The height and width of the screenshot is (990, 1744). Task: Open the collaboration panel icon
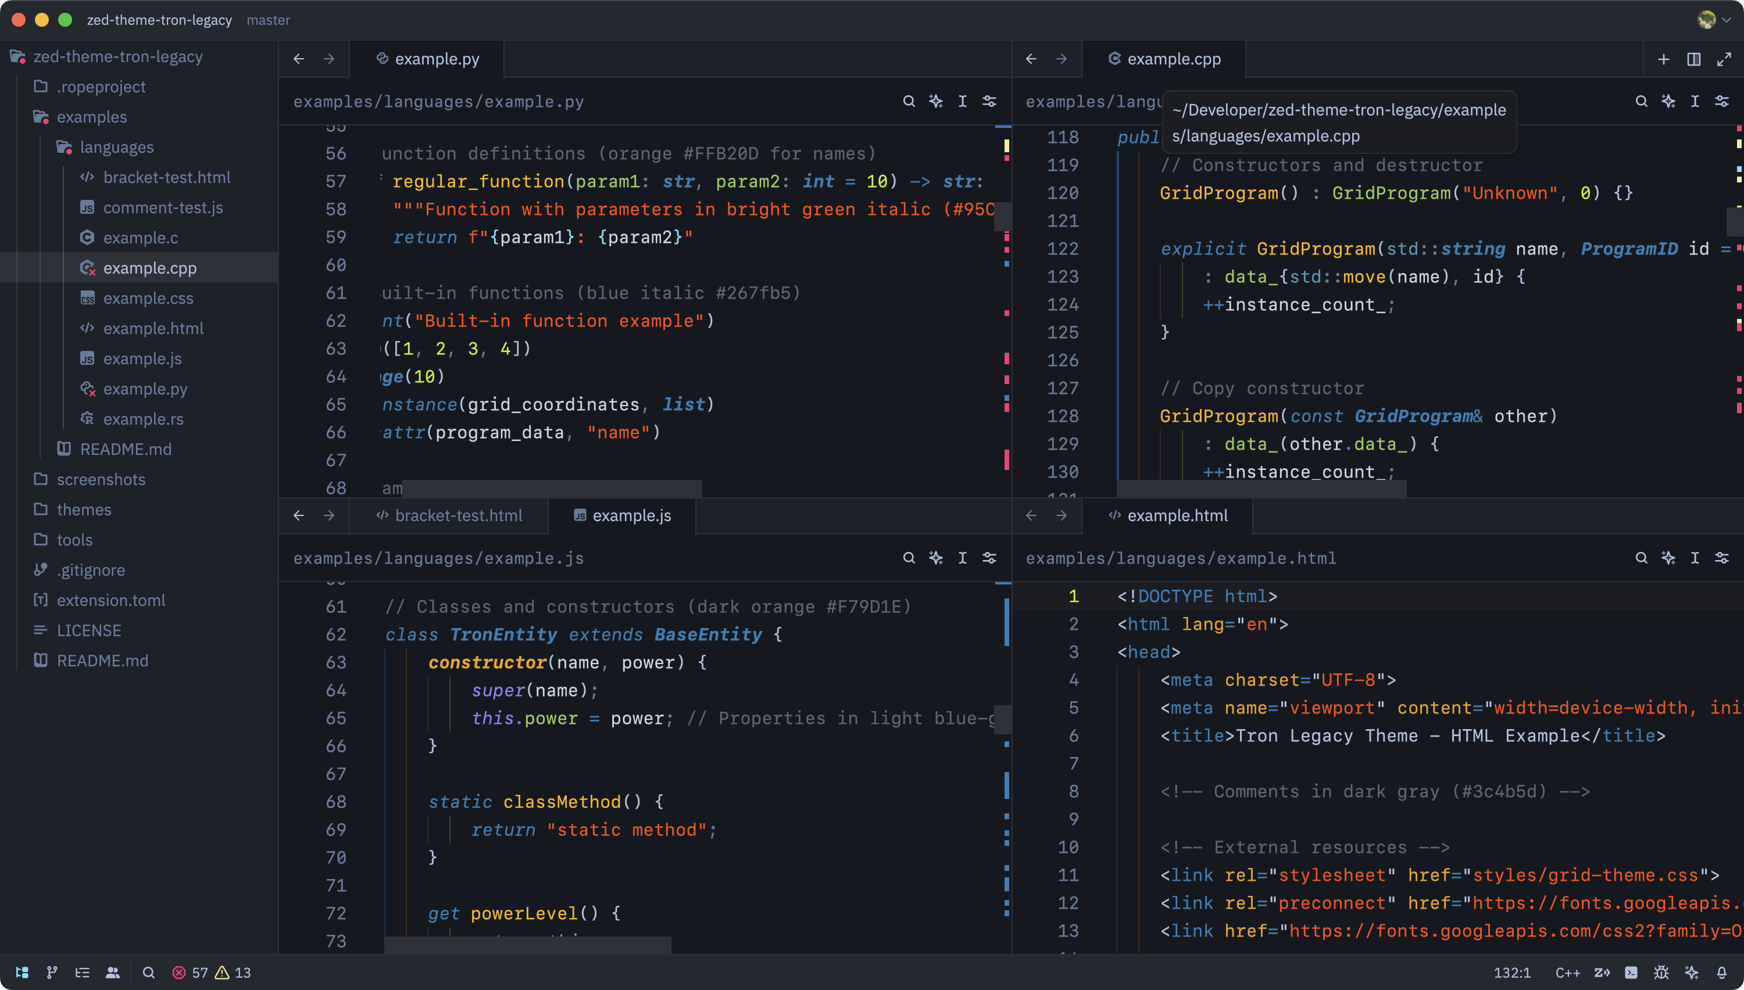113,973
